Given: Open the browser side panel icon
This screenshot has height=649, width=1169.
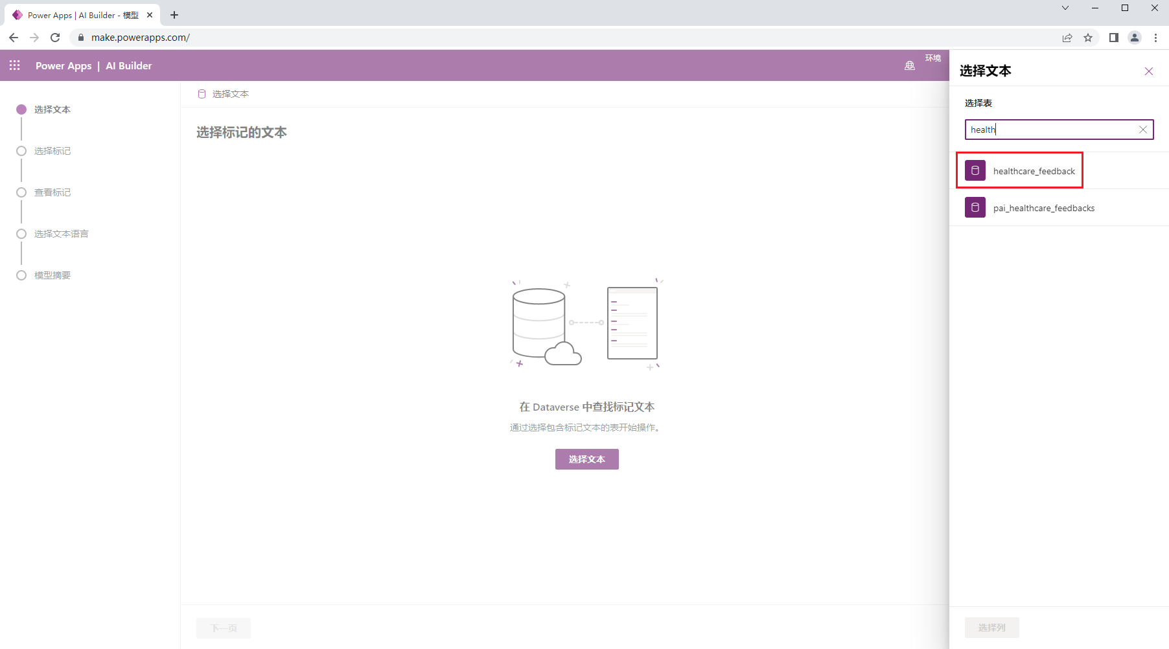Looking at the screenshot, I should click(x=1114, y=38).
